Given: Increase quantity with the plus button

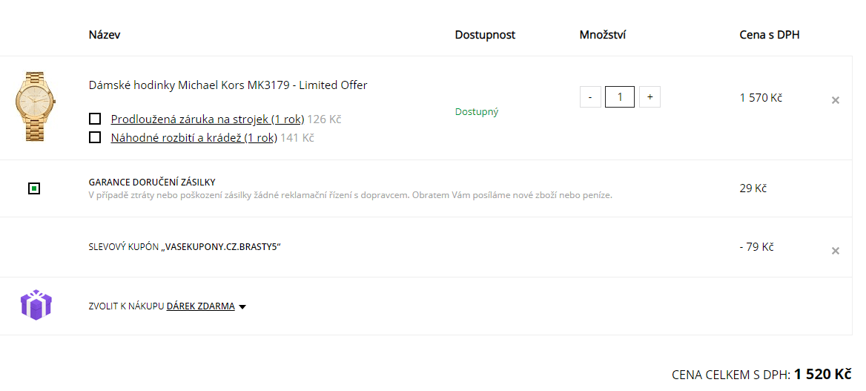Looking at the screenshot, I should [649, 97].
